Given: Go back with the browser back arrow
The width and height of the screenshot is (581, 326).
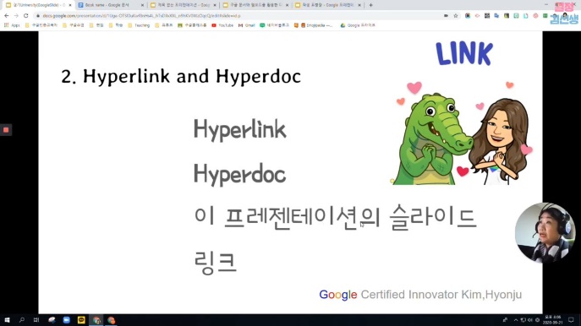Looking at the screenshot, I should click(x=6, y=16).
